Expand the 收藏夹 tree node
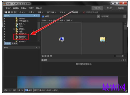 [x=14, y=29]
